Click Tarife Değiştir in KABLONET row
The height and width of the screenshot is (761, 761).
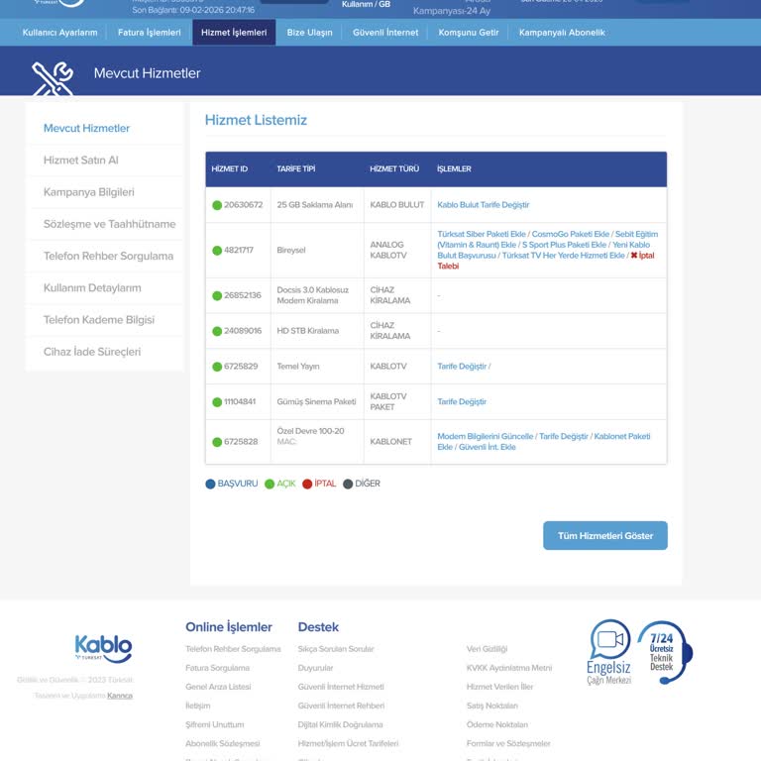coord(564,436)
